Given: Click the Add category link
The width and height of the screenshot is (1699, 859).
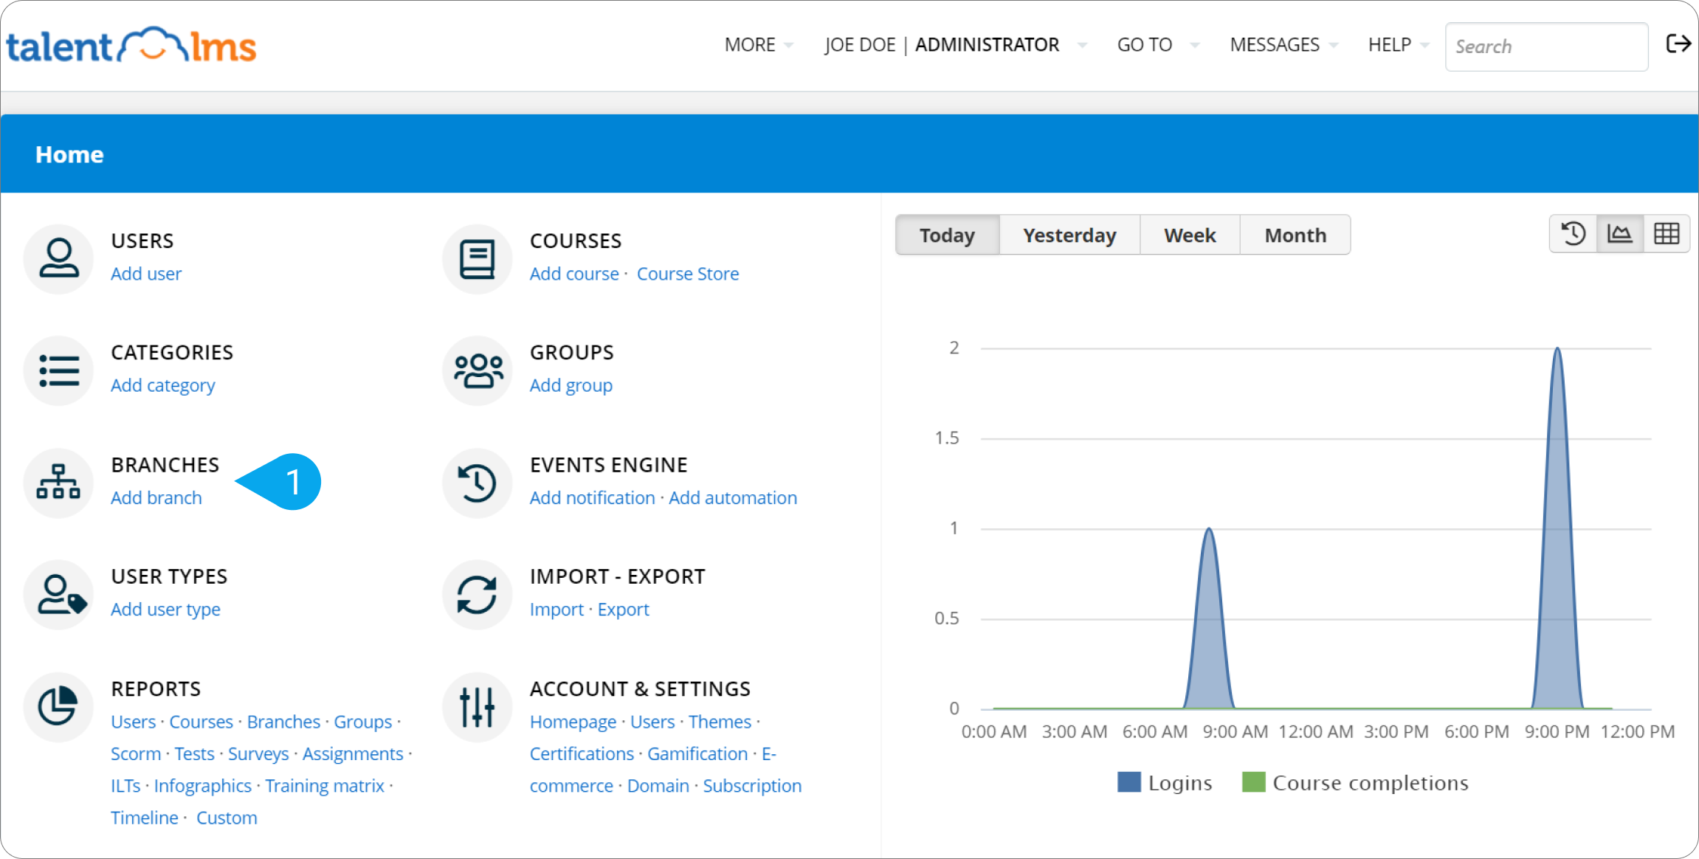Looking at the screenshot, I should point(163,385).
